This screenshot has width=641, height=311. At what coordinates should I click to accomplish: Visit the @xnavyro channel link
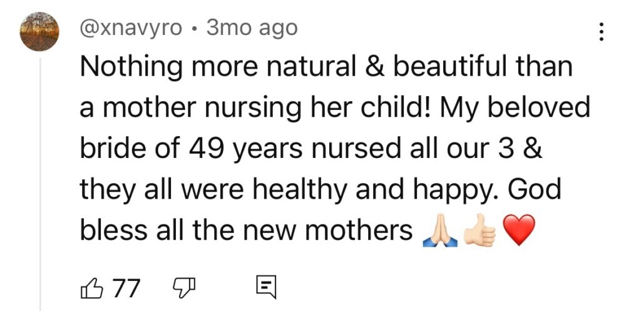coord(131,28)
